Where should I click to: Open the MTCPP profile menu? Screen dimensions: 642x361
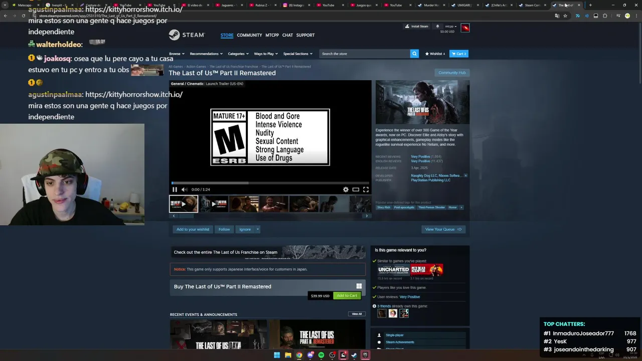pyautogui.click(x=272, y=35)
